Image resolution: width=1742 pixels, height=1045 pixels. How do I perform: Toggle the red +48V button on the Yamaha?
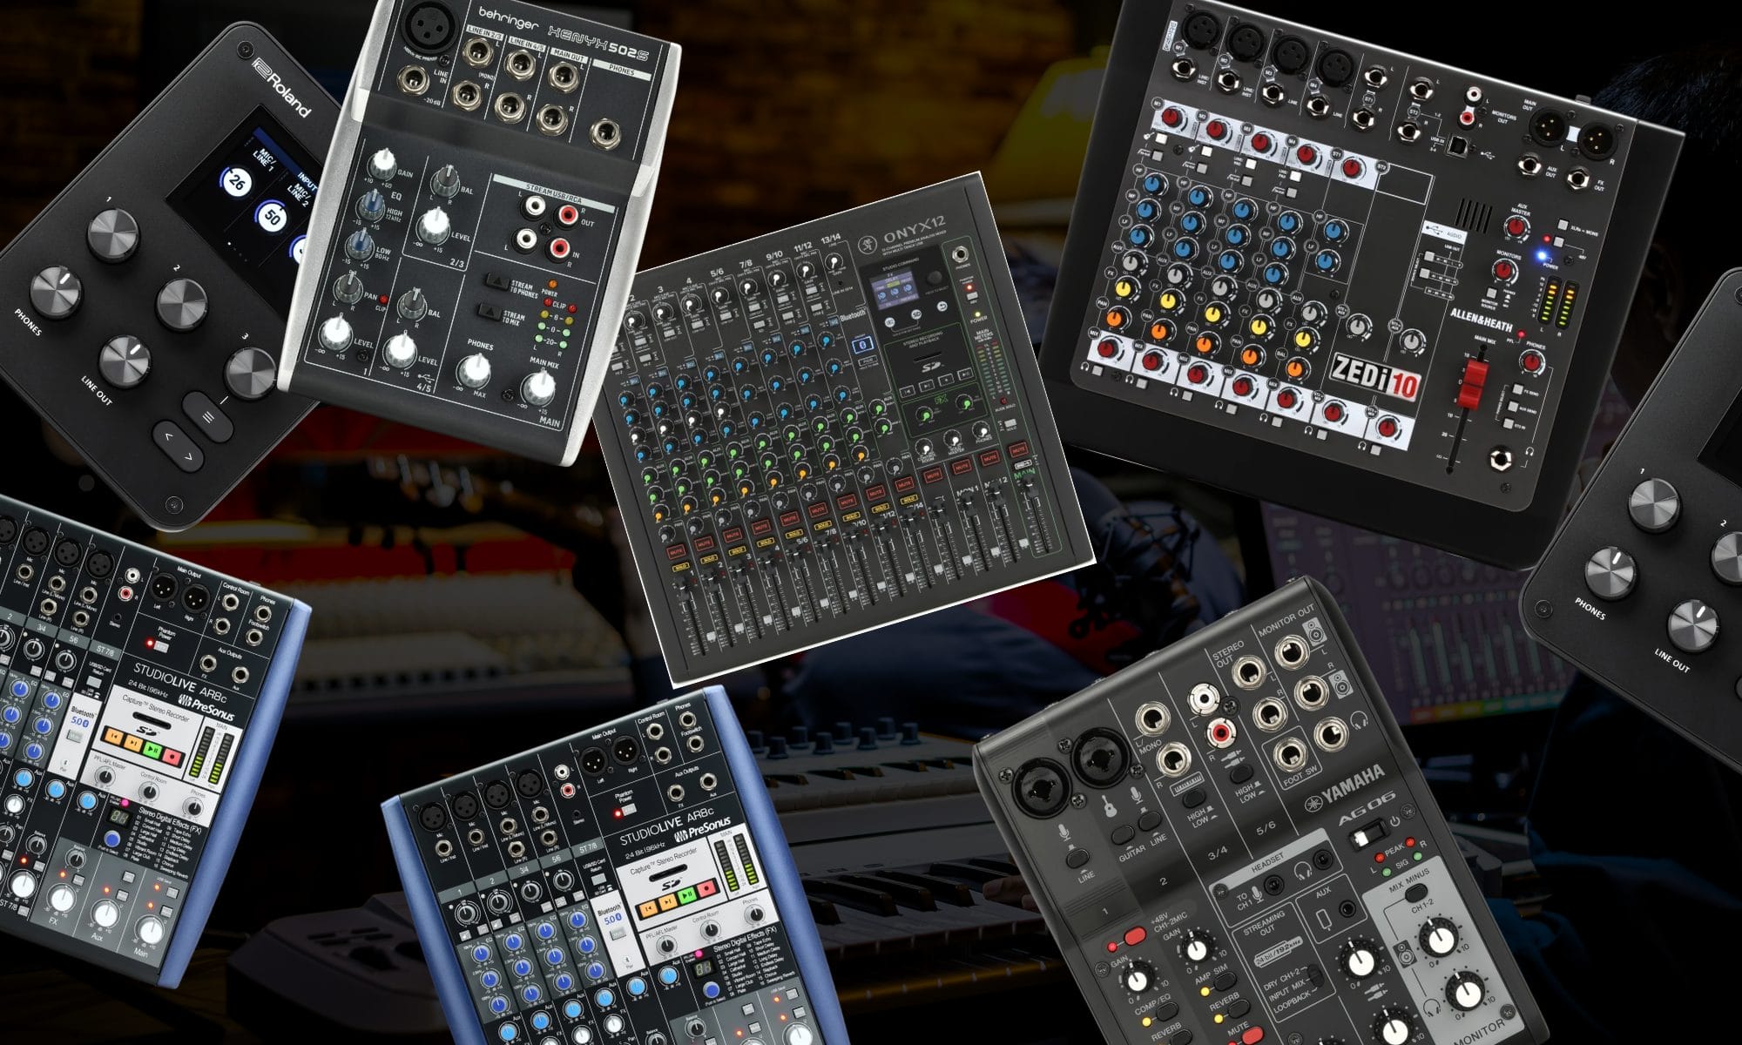coord(1135,935)
